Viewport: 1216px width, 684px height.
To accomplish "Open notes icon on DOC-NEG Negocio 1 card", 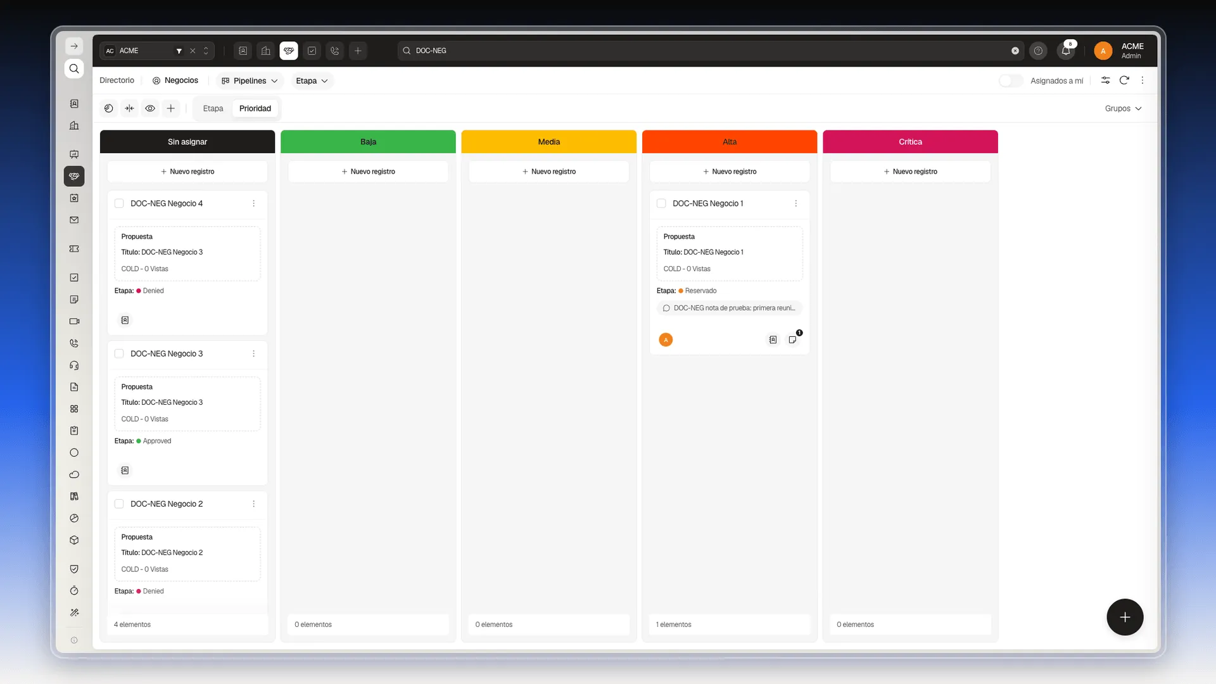I will [x=792, y=340].
